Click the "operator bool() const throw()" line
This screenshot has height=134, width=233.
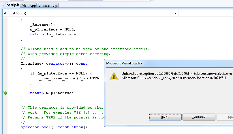click(54, 127)
